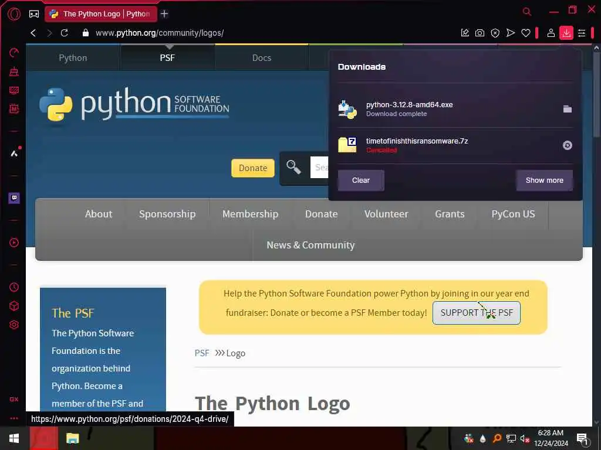Click the yellow Donate button
The image size is (601, 450).
click(253, 168)
